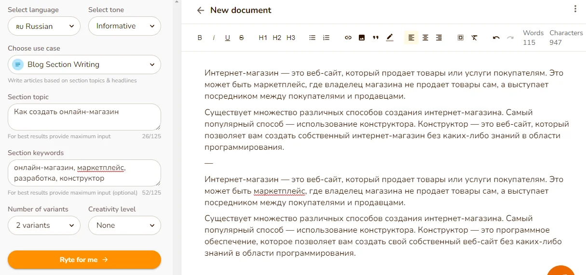Viewport: 586px width, 275px height.
Task: Open the Informative tone dropdown
Action: [124, 26]
